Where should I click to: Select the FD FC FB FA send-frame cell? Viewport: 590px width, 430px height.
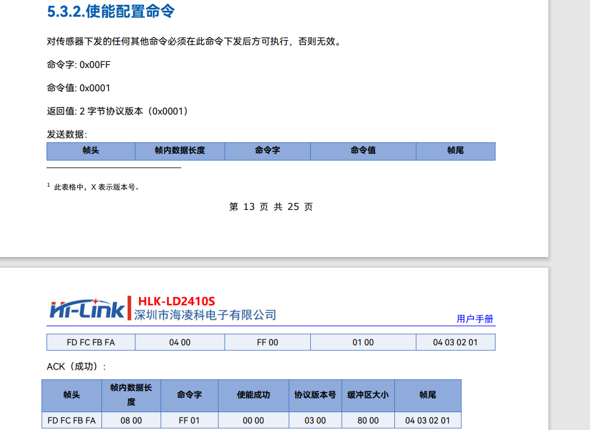(x=91, y=342)
